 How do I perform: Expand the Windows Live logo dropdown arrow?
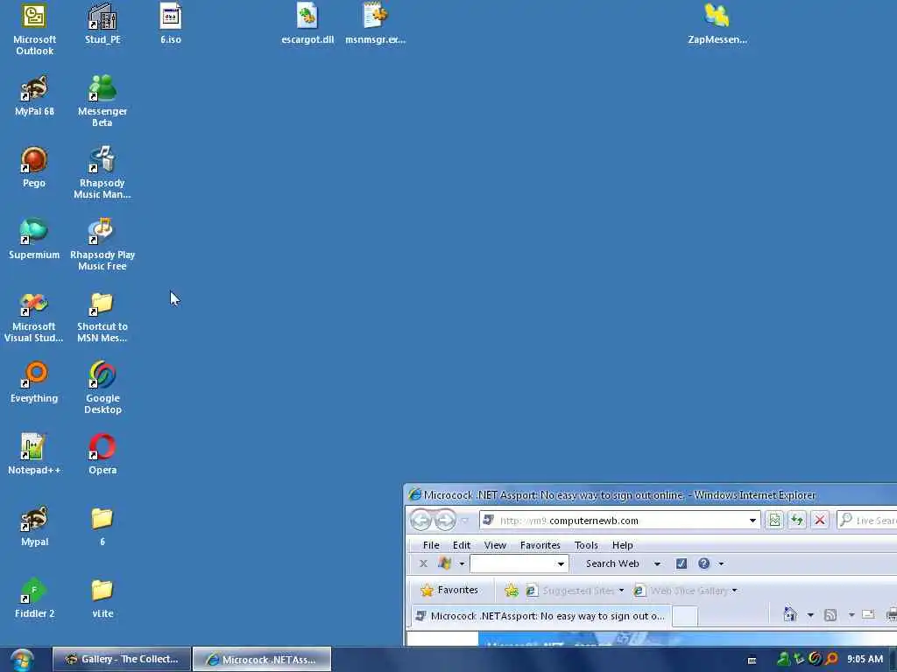[462, 564]
